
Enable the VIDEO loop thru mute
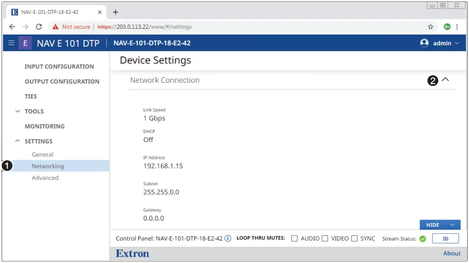click(x=325, y=239)
